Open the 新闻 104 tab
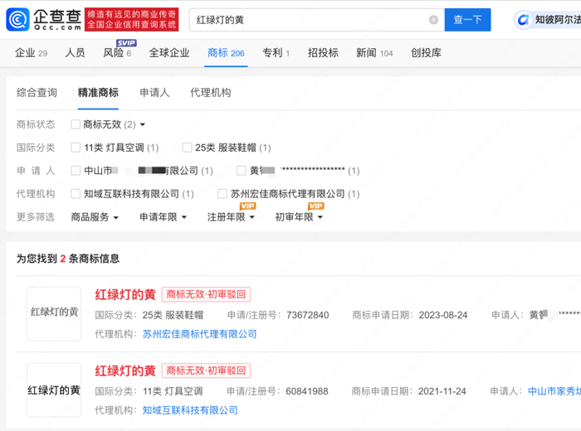The height and width of the screenshot is (431, 581). coord(374,53)
